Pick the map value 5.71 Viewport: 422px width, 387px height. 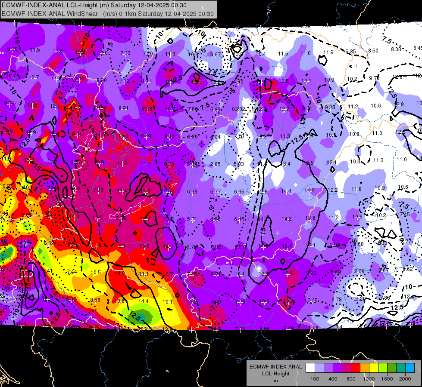tap(192, 219)
